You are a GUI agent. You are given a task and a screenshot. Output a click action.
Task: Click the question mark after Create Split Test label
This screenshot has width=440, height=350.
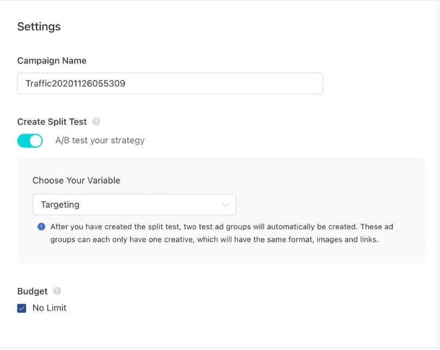pyautogui.click(x=96, y=122)
